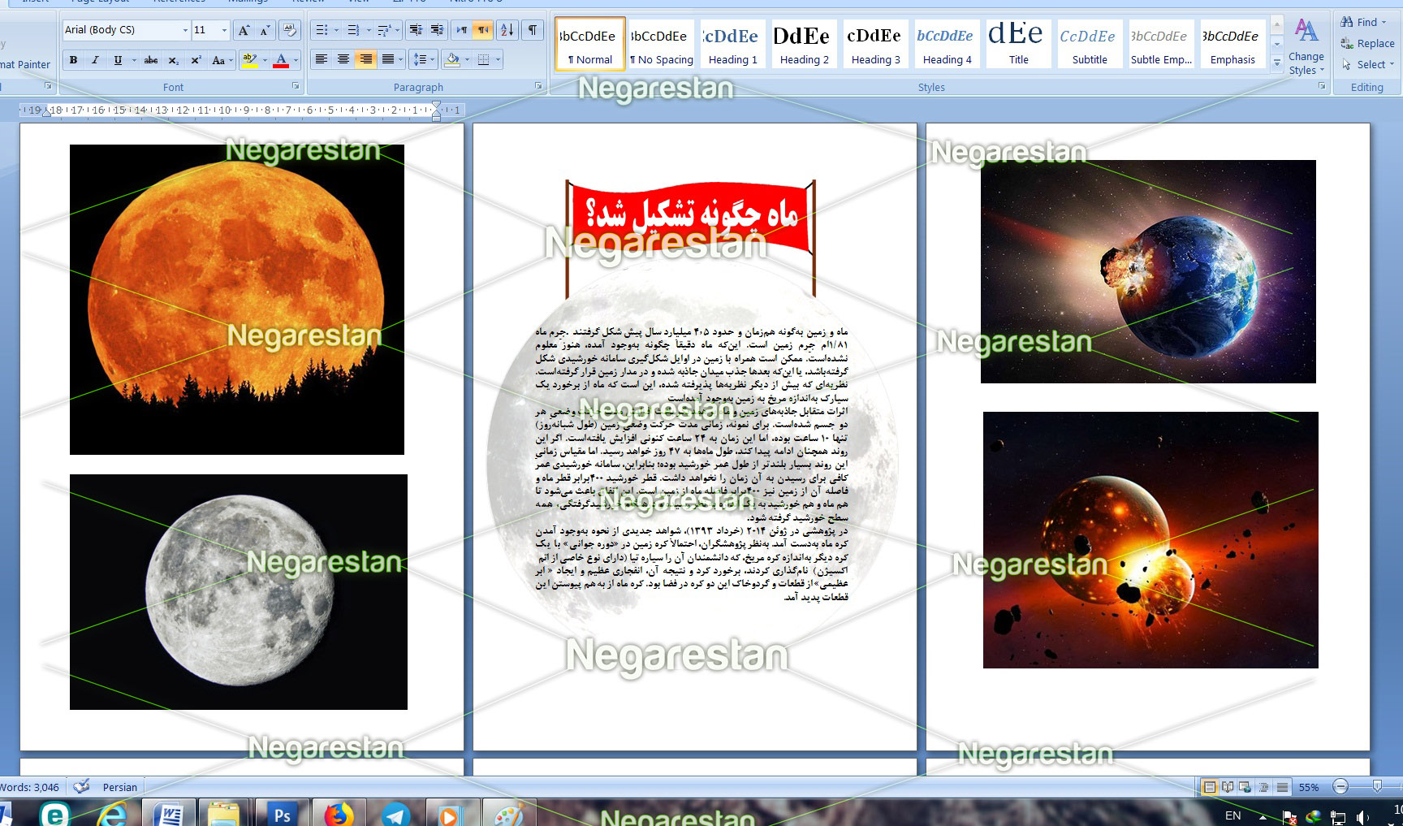
Task: Apply the yellow text highlight
Action: (x=249, y=60)
